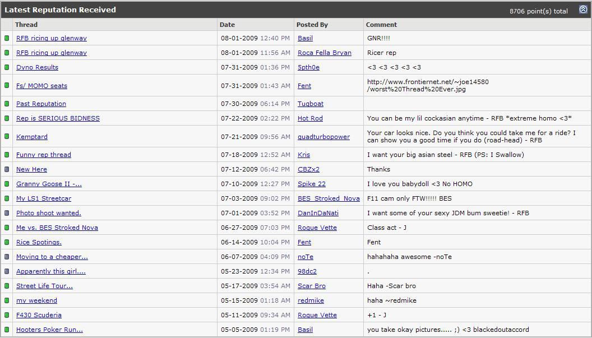Click the Thread column header

(x=26, y=25)
